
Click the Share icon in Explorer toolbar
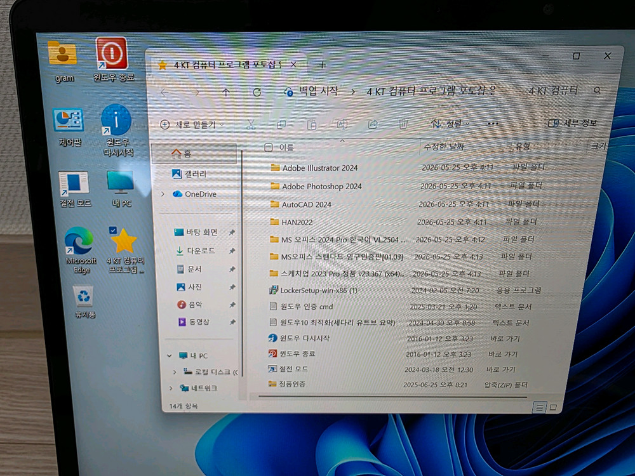point(373,124)
